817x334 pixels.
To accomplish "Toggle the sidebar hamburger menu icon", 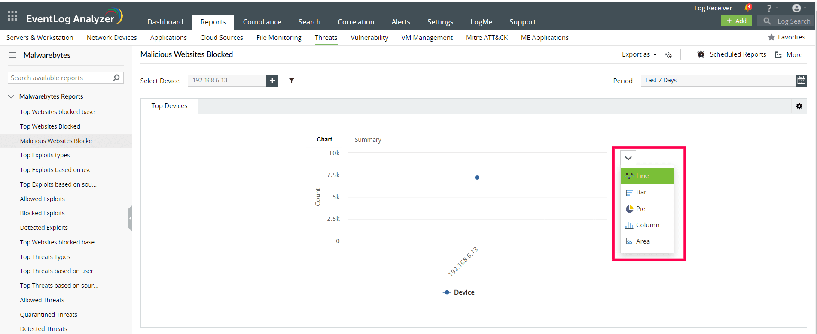I will 12,55.
